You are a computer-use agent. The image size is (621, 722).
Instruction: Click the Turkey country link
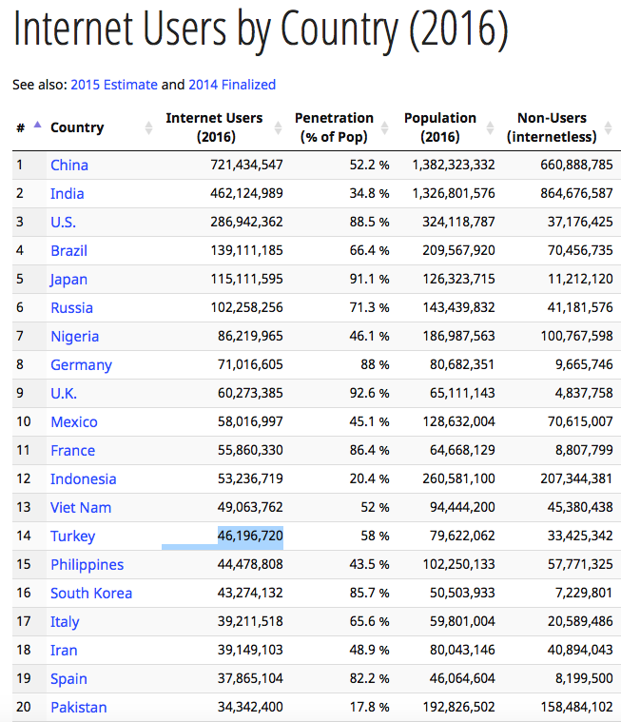[x=72, y=536]
